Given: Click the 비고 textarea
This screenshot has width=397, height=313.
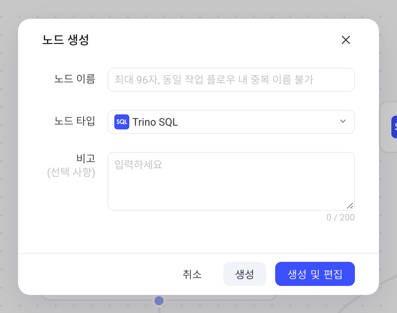Looking at the screenshot, I should [x=231, y=181].
